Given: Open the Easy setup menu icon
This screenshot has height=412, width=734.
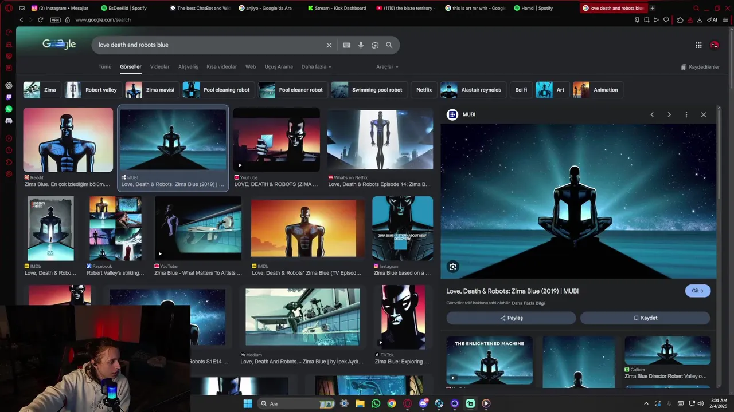Looking at the screenshot, I should pyautogui.click(x=725, y=20).
